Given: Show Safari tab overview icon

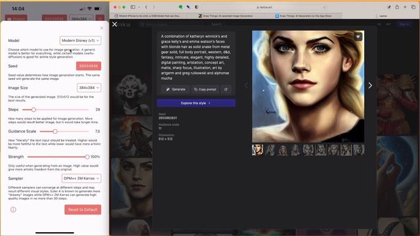Looking at the screenshot, I should tap(413, 7).
